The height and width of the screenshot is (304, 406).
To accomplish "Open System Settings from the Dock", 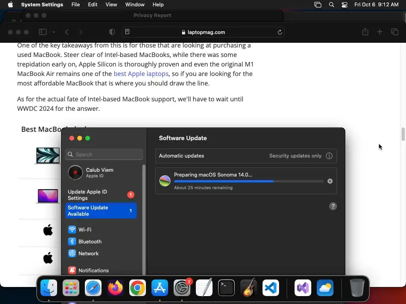I will point(182,288).
